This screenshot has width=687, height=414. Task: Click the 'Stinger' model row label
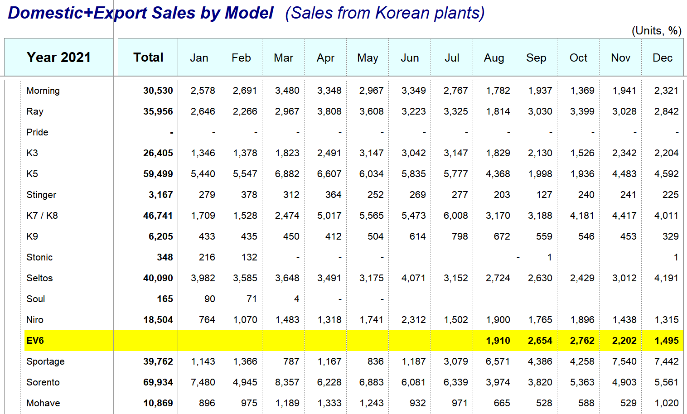pos(41,195)
